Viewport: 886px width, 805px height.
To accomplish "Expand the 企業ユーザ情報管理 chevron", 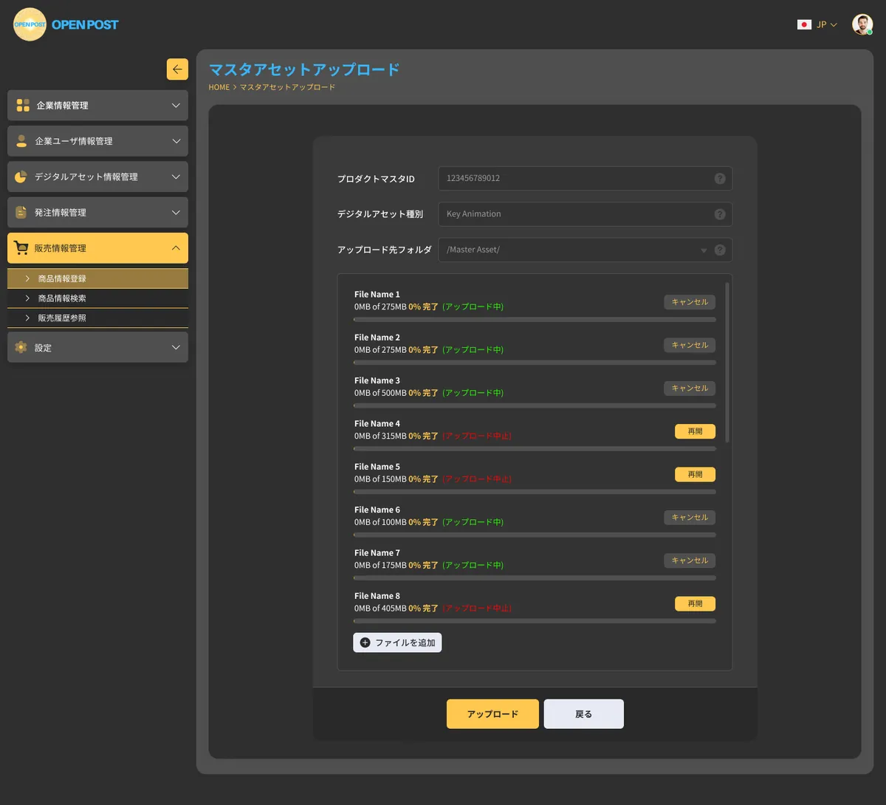I will click(x=176, y=141).
